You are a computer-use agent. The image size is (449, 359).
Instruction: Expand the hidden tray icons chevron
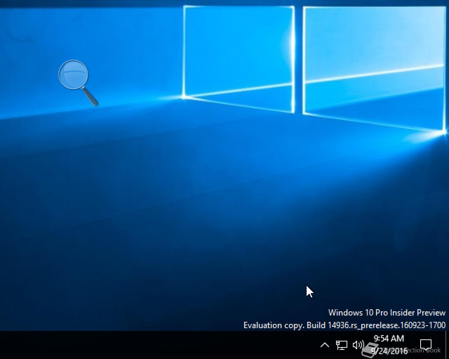click(x=325, y=345)
